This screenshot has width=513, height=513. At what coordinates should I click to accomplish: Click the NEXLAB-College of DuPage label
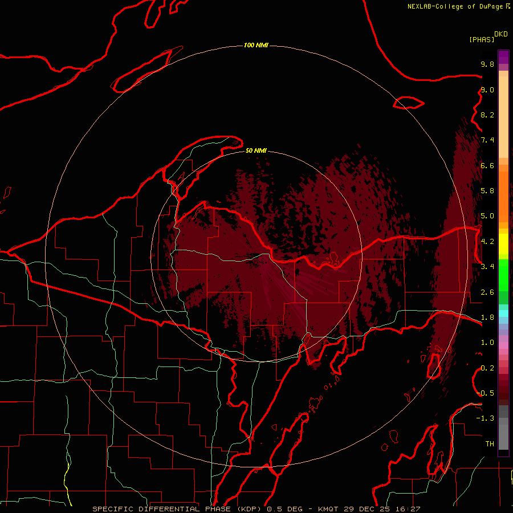[x=455, y=6]
